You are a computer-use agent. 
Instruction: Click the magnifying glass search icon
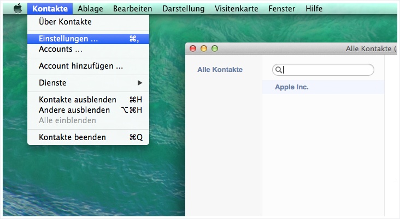(x=279, y=70)
